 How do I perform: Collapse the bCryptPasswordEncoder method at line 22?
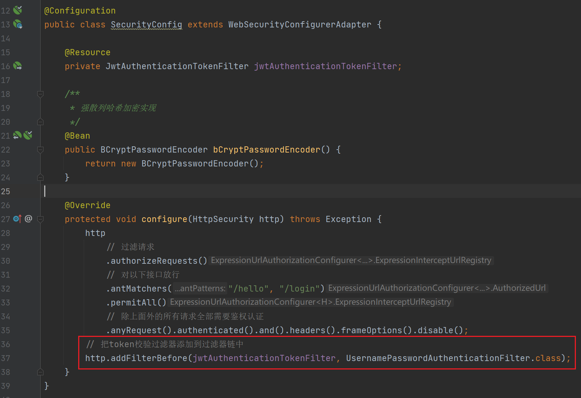point(41,150)
